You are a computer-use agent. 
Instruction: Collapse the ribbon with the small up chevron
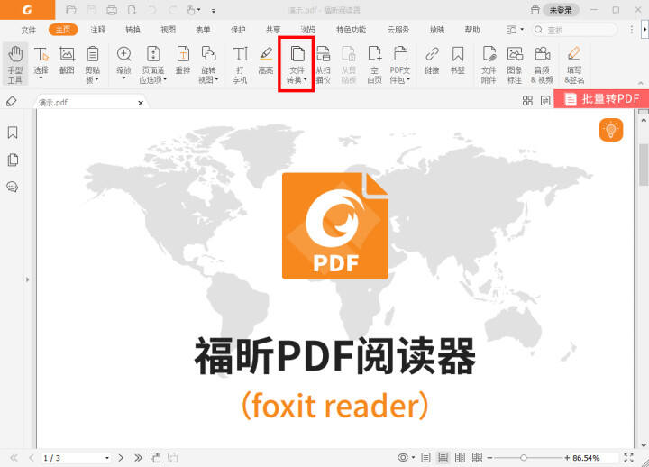640,83
